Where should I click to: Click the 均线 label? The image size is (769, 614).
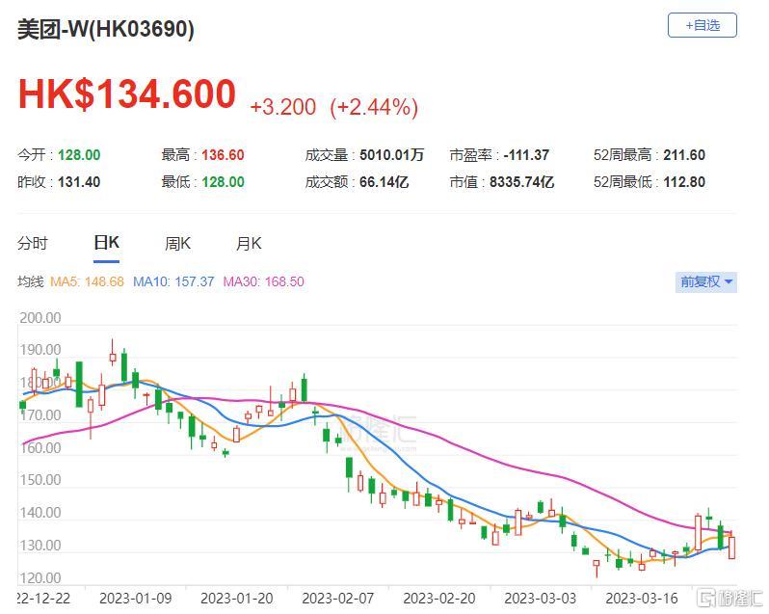31,281
